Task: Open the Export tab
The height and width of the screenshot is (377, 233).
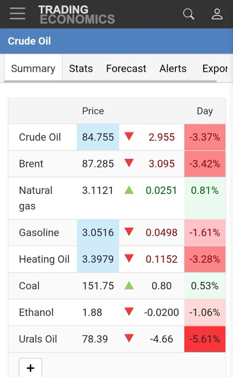Action: (215, 69)
